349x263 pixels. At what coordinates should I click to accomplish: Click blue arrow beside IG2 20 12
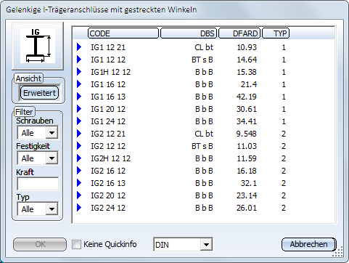coord(79,195)
